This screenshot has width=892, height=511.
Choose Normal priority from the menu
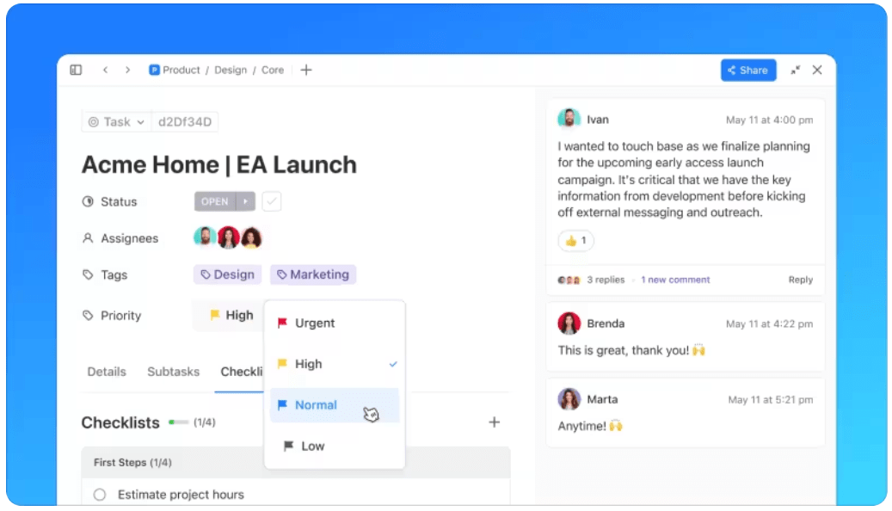335,404
